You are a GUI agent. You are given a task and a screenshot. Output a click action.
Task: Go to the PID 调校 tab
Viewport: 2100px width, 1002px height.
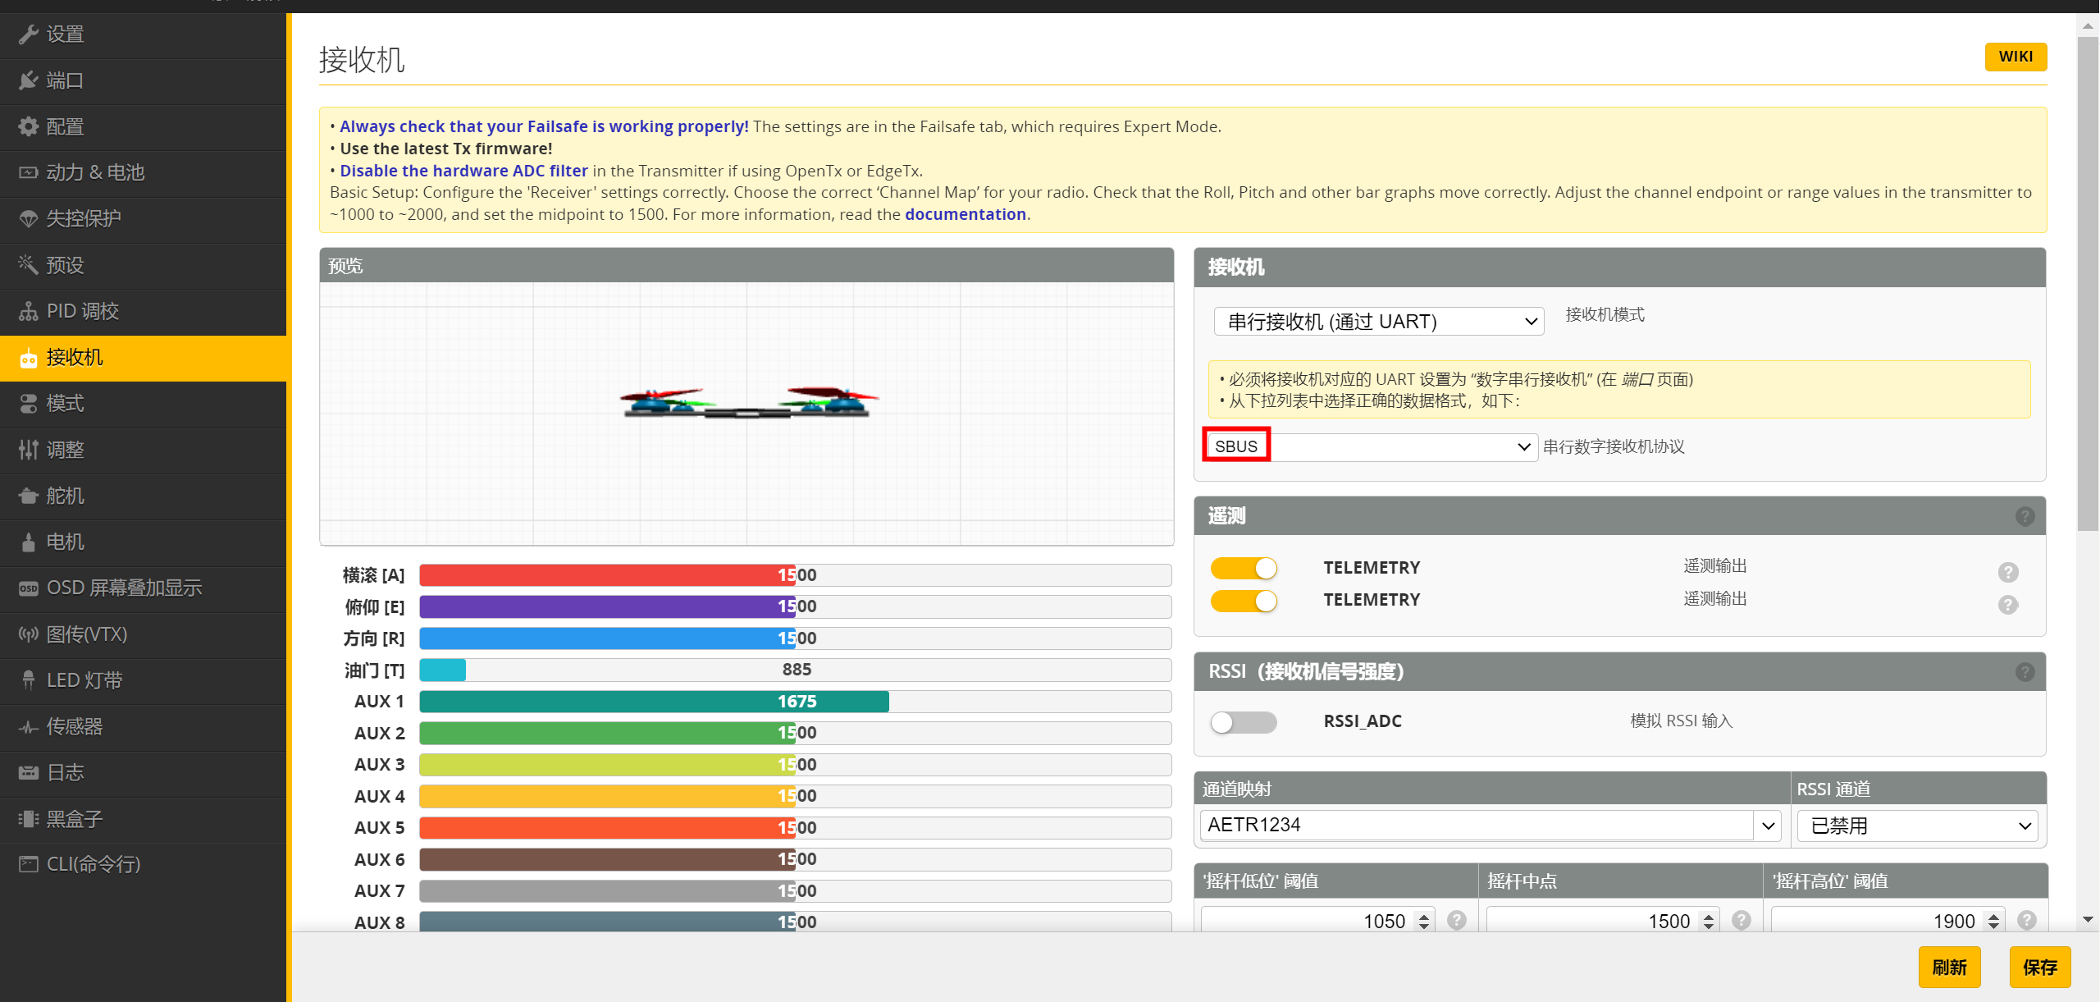pos(143,311)
